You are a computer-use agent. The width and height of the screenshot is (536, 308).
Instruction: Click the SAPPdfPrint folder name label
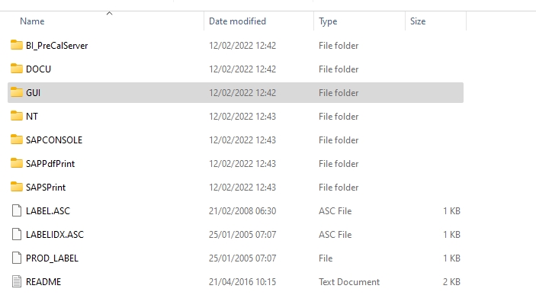[50, 163]
